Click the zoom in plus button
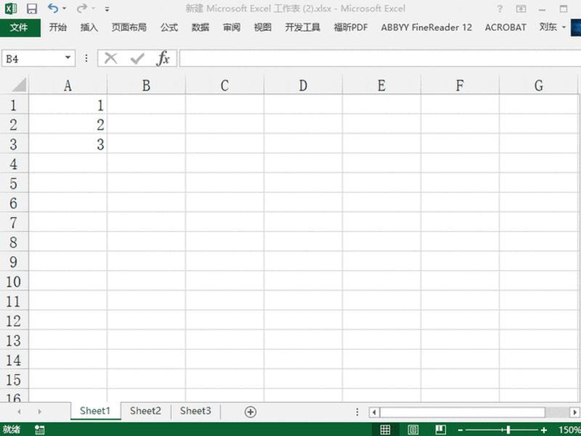The width and height of the screenshot is (581, 436). (x=544, y=429)
